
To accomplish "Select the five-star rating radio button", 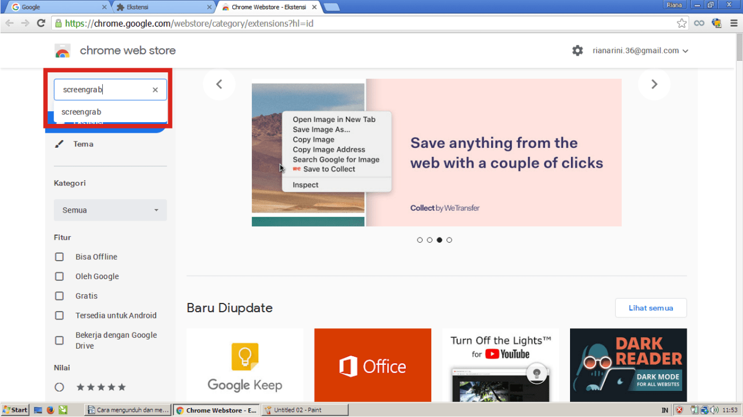I will tap(59, 387).
